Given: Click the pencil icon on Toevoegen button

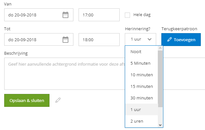Looking at the screenshot, I should [169, 40].
